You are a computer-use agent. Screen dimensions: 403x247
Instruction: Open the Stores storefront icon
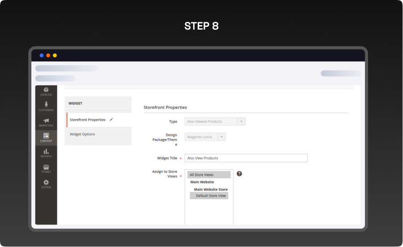point(46,169)
